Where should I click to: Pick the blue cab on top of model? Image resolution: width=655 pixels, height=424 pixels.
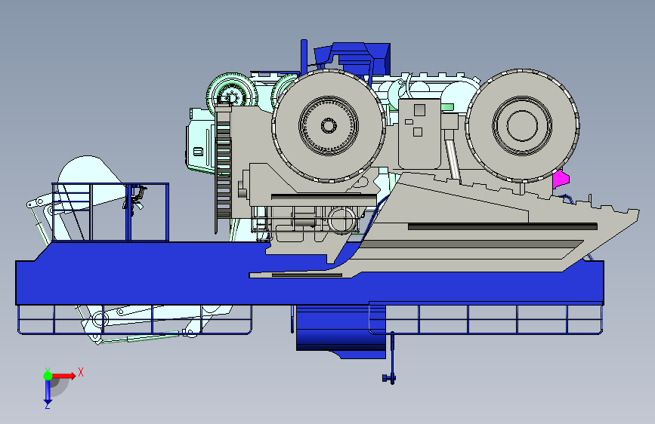pyautogui.click(x=353, y=58)
